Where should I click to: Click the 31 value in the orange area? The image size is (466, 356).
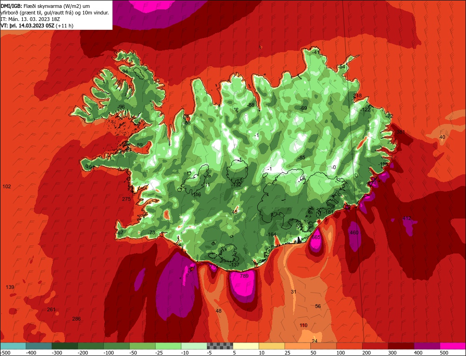294,292
